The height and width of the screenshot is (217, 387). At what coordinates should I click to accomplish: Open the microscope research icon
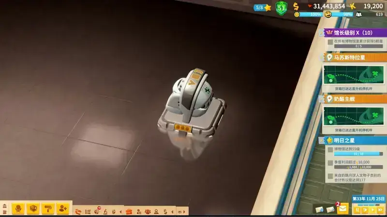[105, 211]
